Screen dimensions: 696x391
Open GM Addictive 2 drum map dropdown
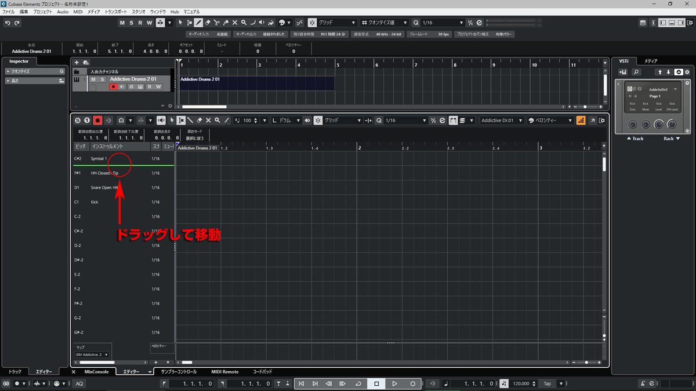coord(92,355)
